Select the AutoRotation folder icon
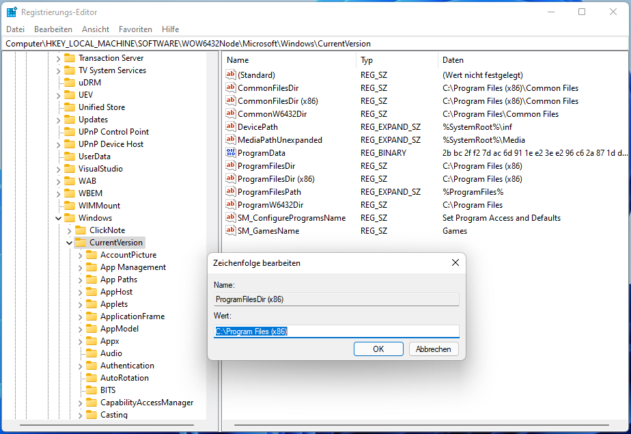This screenshot has width=631, height=434. (92, 378)
